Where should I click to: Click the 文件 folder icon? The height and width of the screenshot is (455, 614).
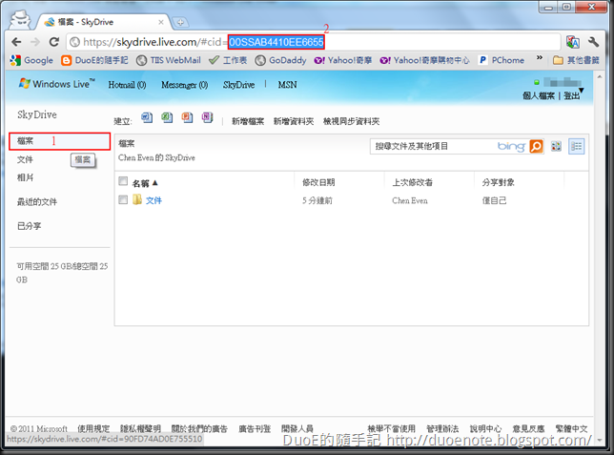pyautogui.click(x=137, y=199)
